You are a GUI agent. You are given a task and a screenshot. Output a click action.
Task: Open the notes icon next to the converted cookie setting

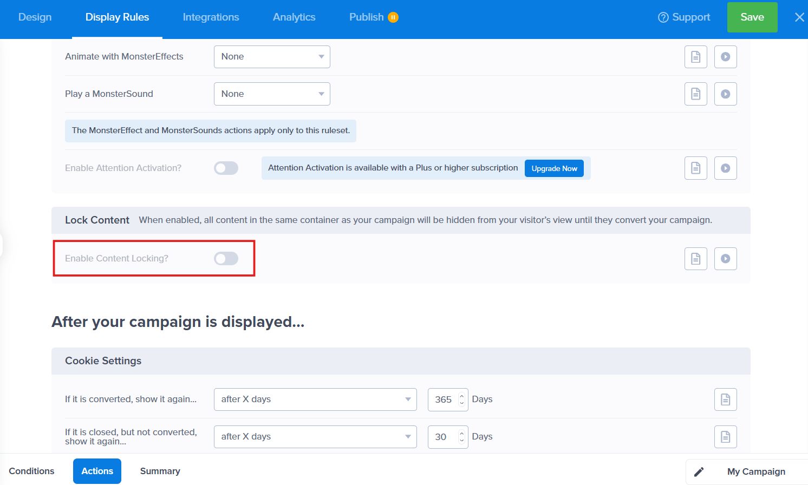click(725, 399)
